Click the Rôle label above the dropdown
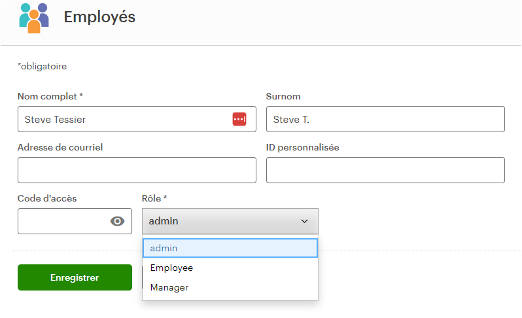522x318 pixels. tap(154, 198)
